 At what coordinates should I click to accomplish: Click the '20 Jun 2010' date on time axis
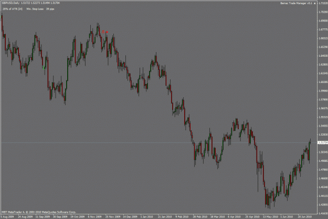coord(305,217)
